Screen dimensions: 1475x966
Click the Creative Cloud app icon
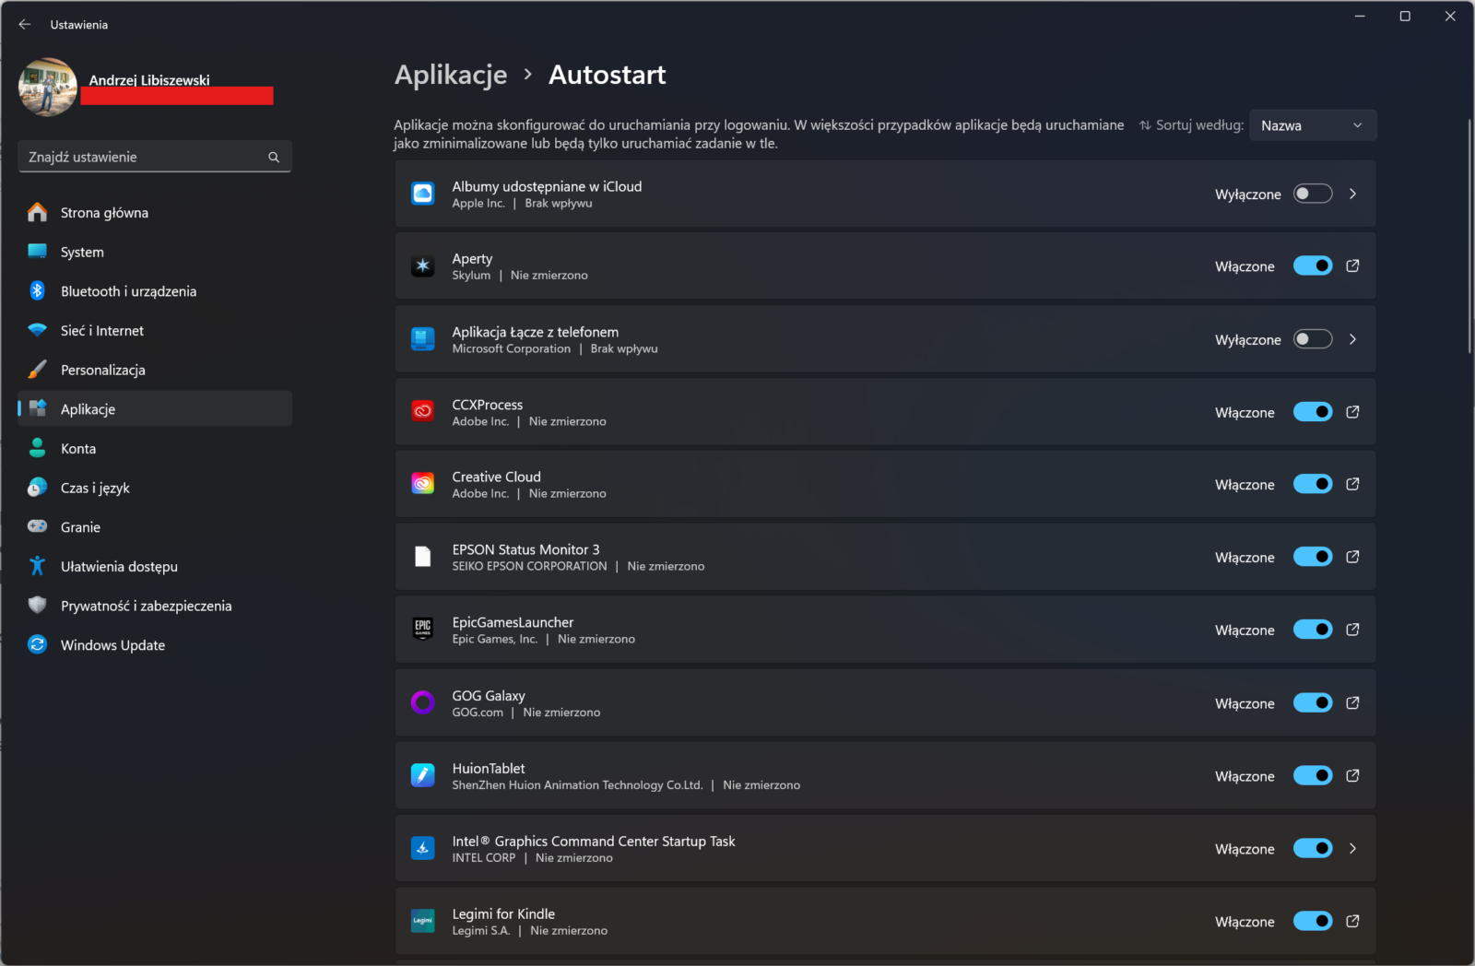(x=423, y=484)
